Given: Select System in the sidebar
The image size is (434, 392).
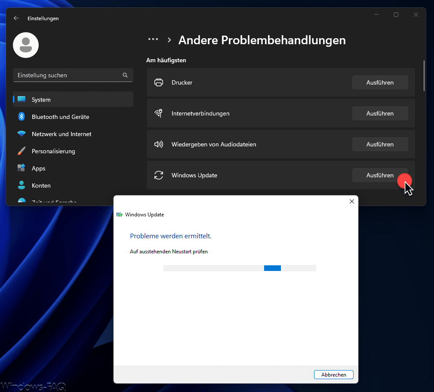Looking at the screenshot, I should (73, 100).
